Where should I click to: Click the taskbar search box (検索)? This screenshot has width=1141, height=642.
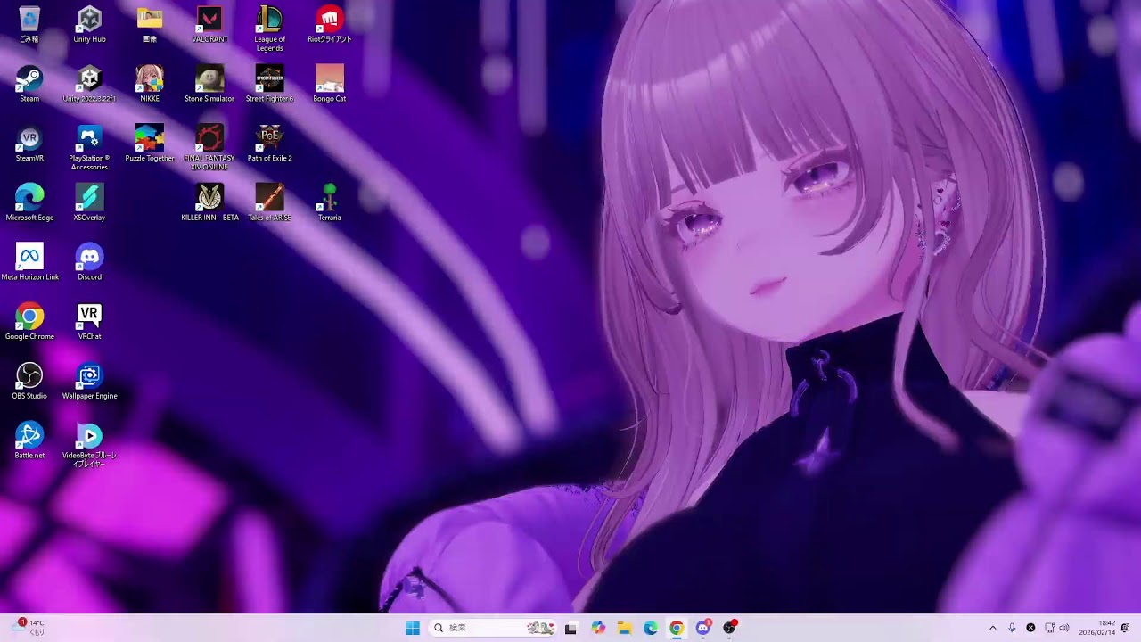pyautogui.click(x=493, y=628)
